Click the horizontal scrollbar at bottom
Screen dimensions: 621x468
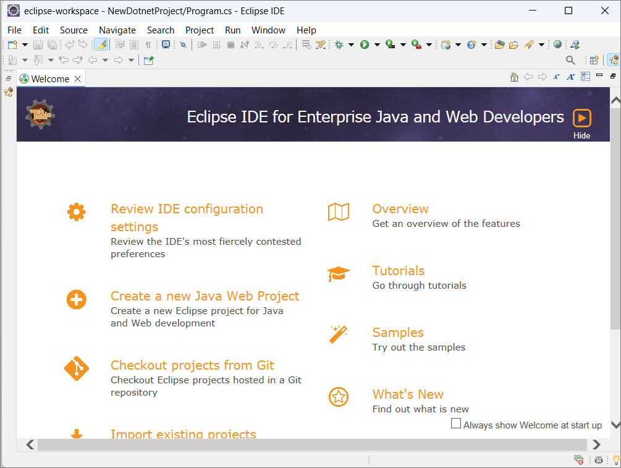tap(312, 445)
